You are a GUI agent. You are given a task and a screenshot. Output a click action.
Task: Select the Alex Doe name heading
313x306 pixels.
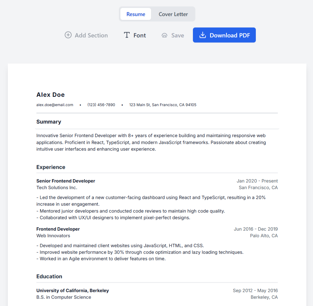point(51,95)
